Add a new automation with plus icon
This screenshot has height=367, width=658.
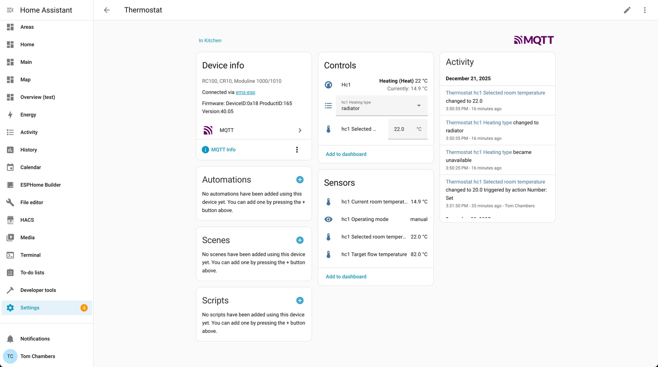(300, 180)
